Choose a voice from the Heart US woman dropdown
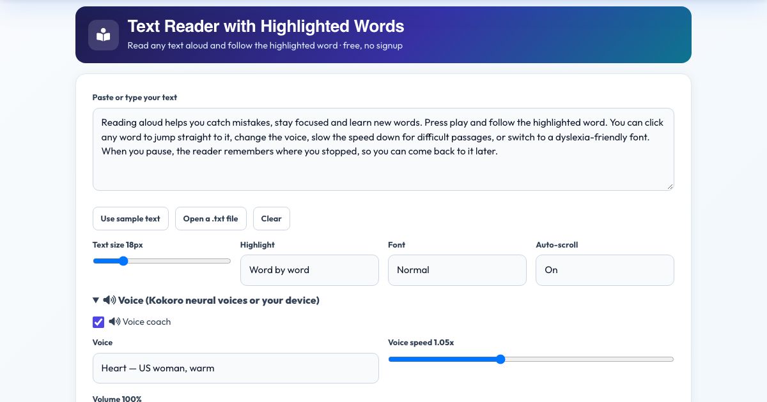This screenshot has height=402, width=767. pos(236,368)
